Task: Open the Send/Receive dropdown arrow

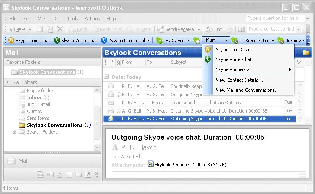Action: tap(199, 29)
